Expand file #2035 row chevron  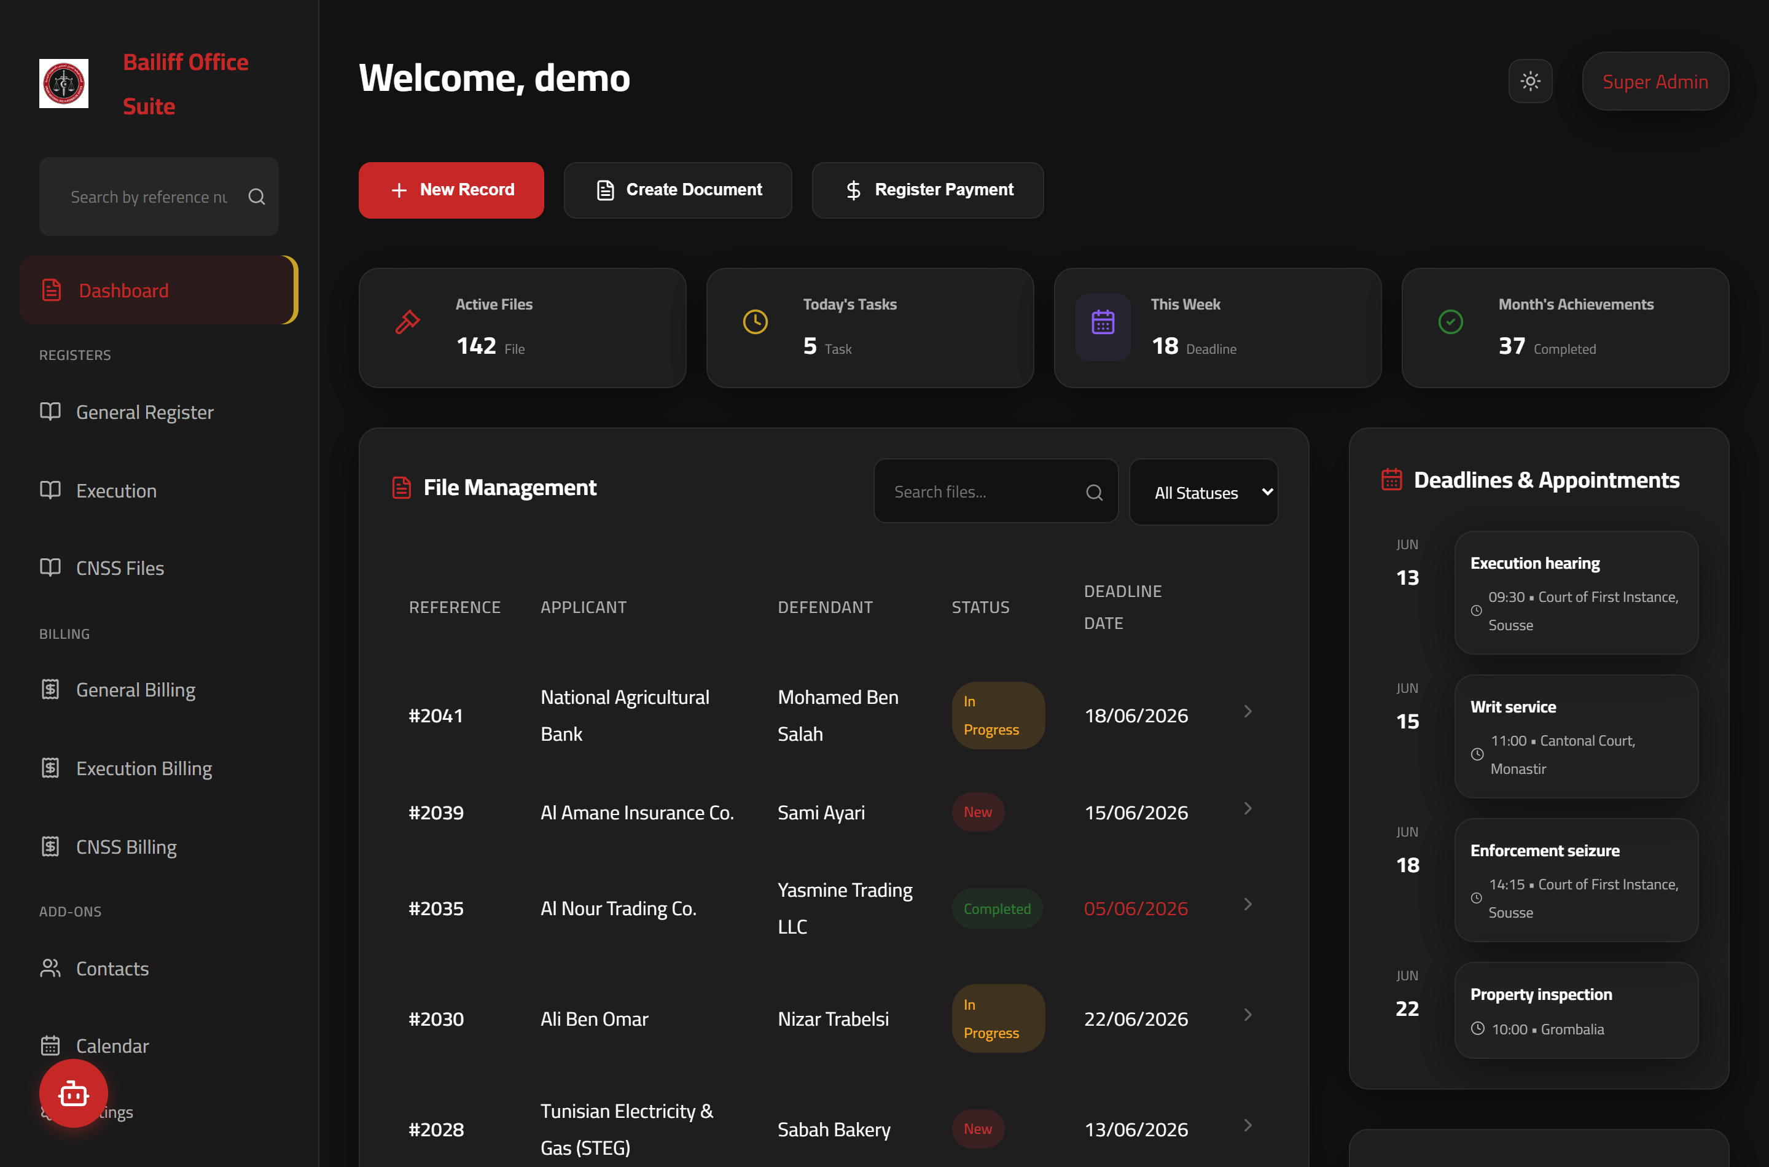click(1248, 904)
